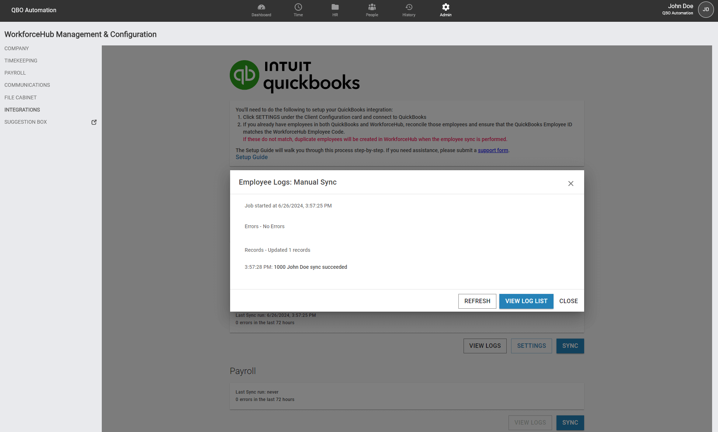
Task: Select PAYROLL in the sidebar
Action: point(15,73)
